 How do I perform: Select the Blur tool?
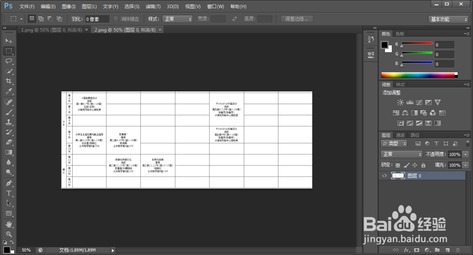(9, 162)
